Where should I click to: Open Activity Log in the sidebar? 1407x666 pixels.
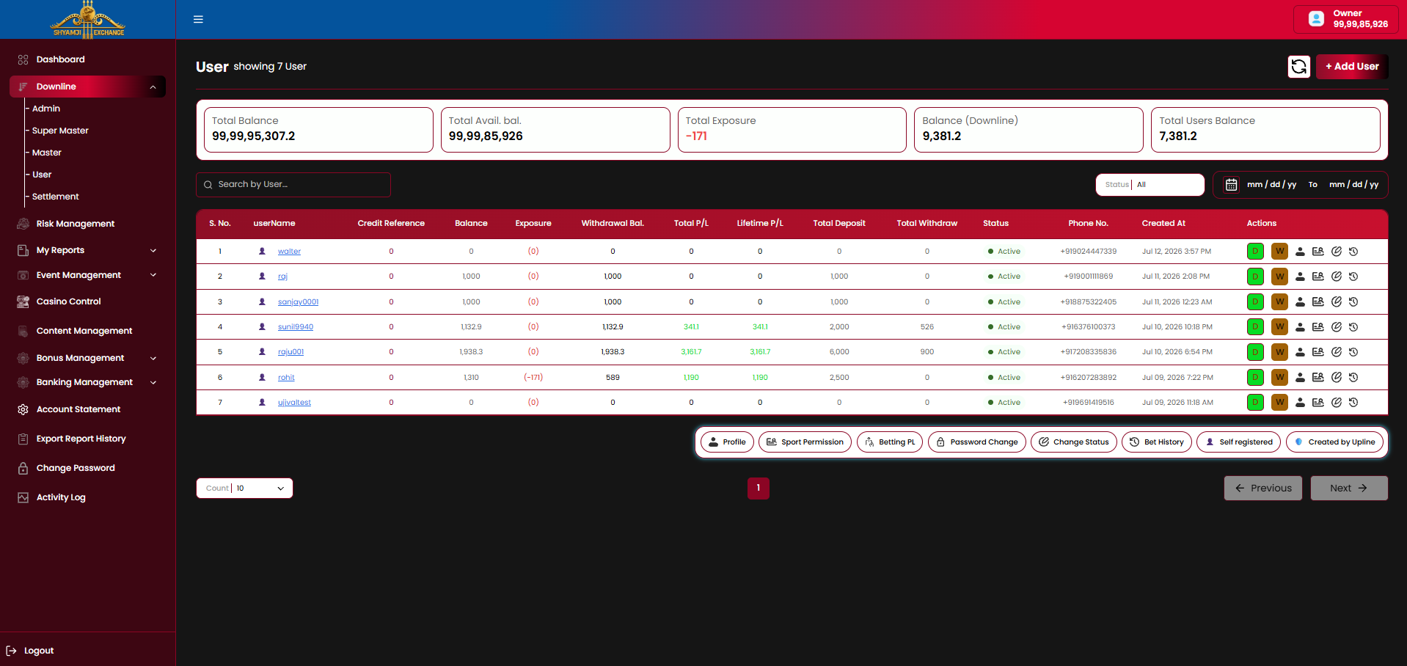61,497
